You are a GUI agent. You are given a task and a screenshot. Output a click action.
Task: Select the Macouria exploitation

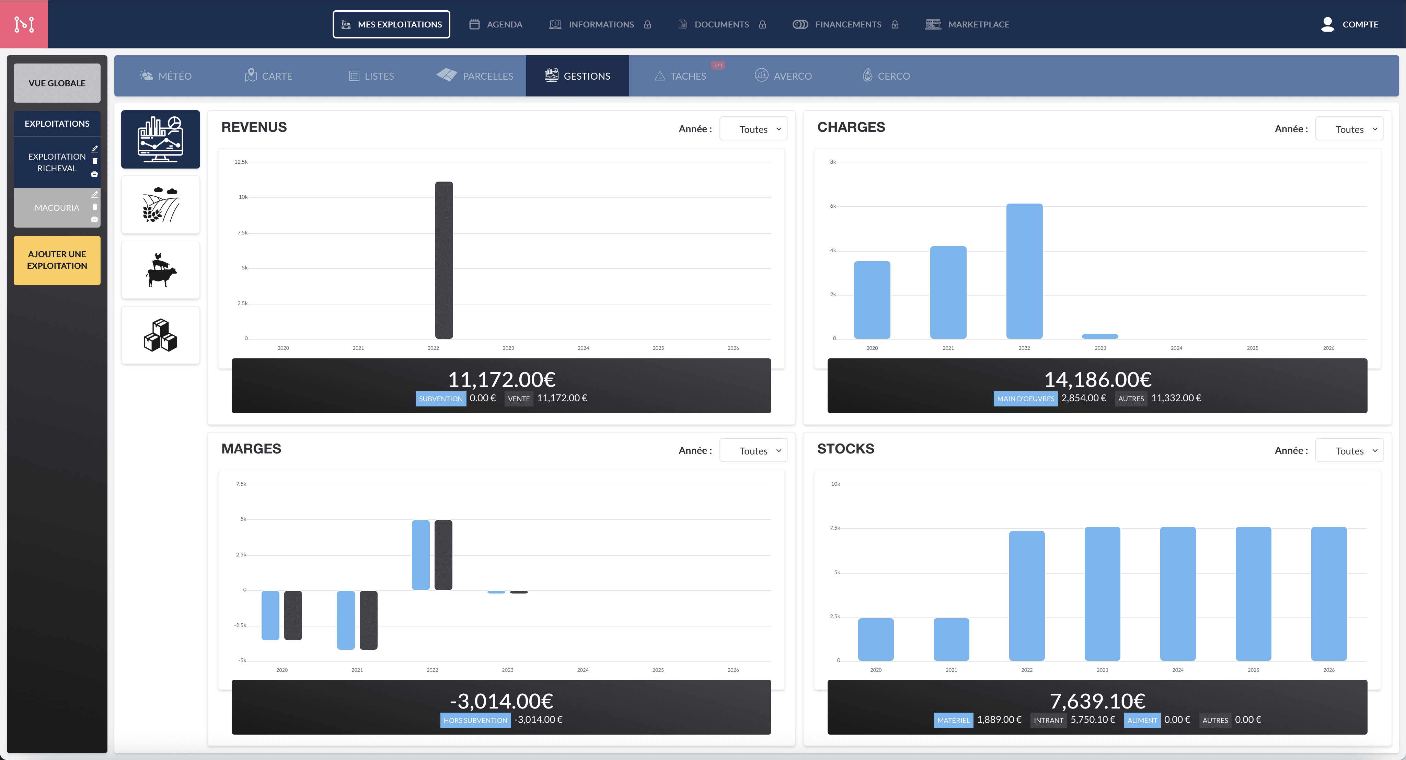57,207
